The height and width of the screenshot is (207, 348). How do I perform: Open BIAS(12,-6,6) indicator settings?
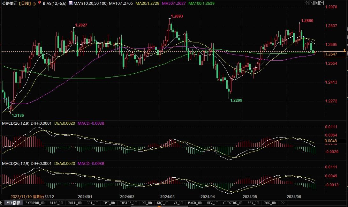pos(55,3)
